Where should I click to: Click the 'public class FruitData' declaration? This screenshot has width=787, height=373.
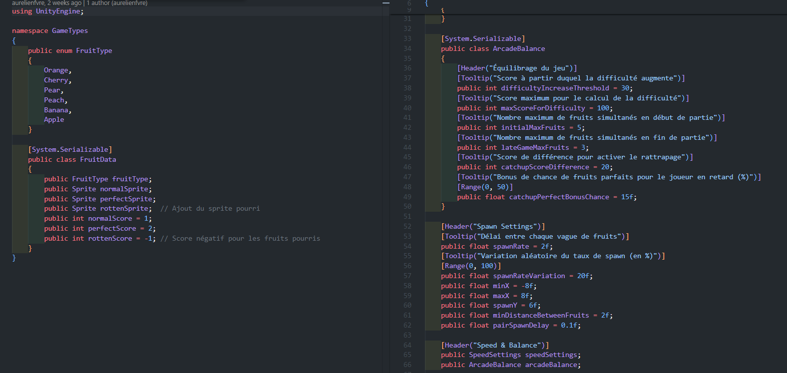click(x=72, y=160)
